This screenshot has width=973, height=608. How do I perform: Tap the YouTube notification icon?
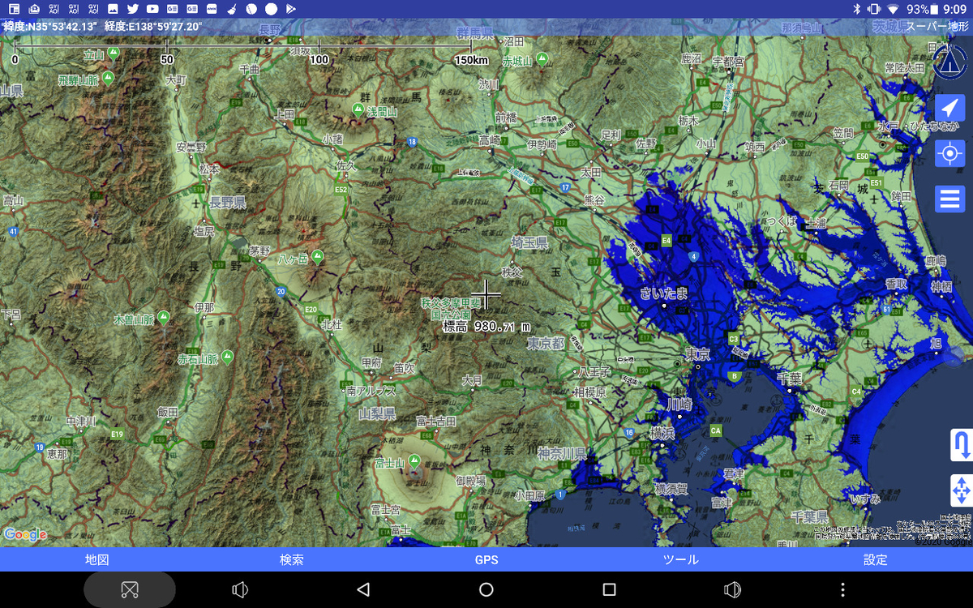pos(152,8)
